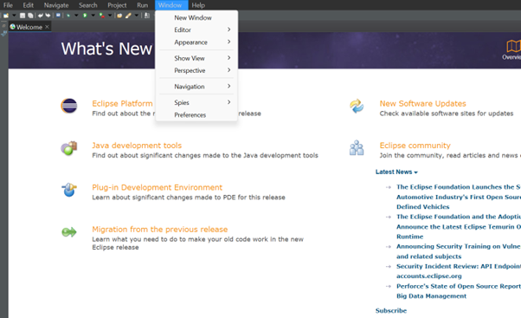Image resolution: width=521 pixels, height=318 pixels.
Task: Click the Plug-in Development Environment icon
Action: (x=69, y=190)
